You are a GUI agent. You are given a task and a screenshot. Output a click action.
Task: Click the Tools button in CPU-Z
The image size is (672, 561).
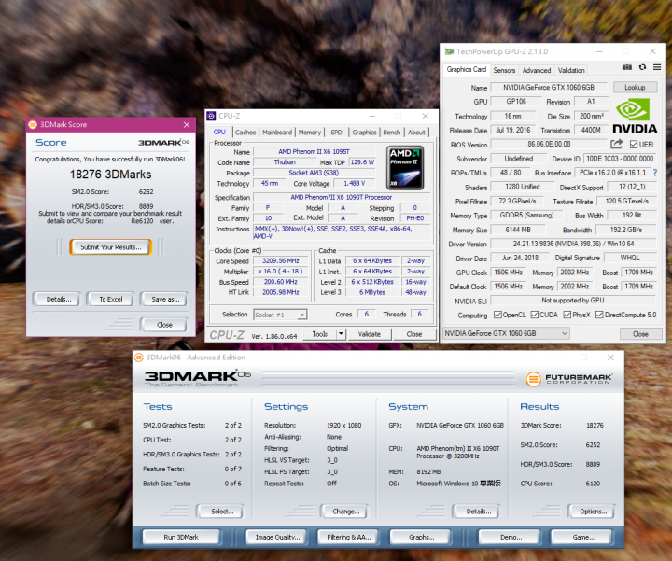click(x=320, y=334)
